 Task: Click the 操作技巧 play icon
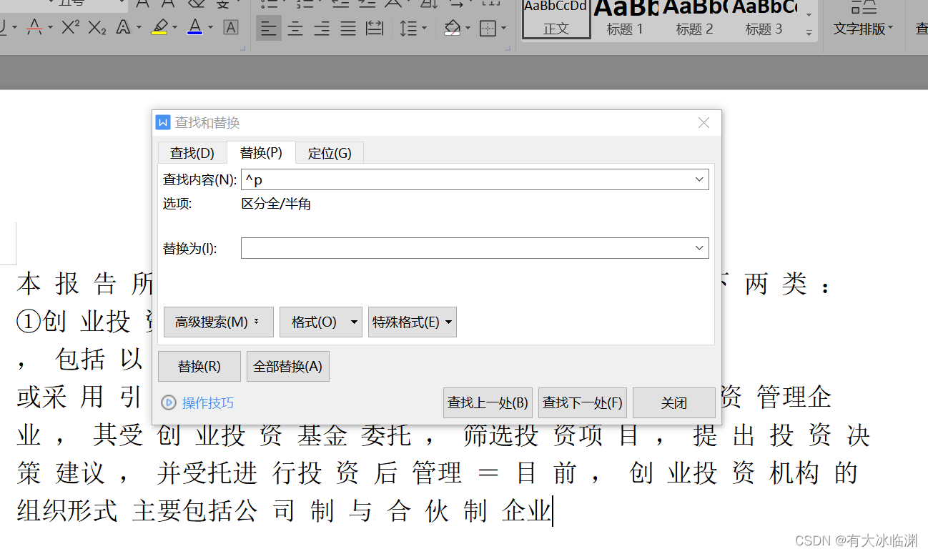click(x=169, y=402)
